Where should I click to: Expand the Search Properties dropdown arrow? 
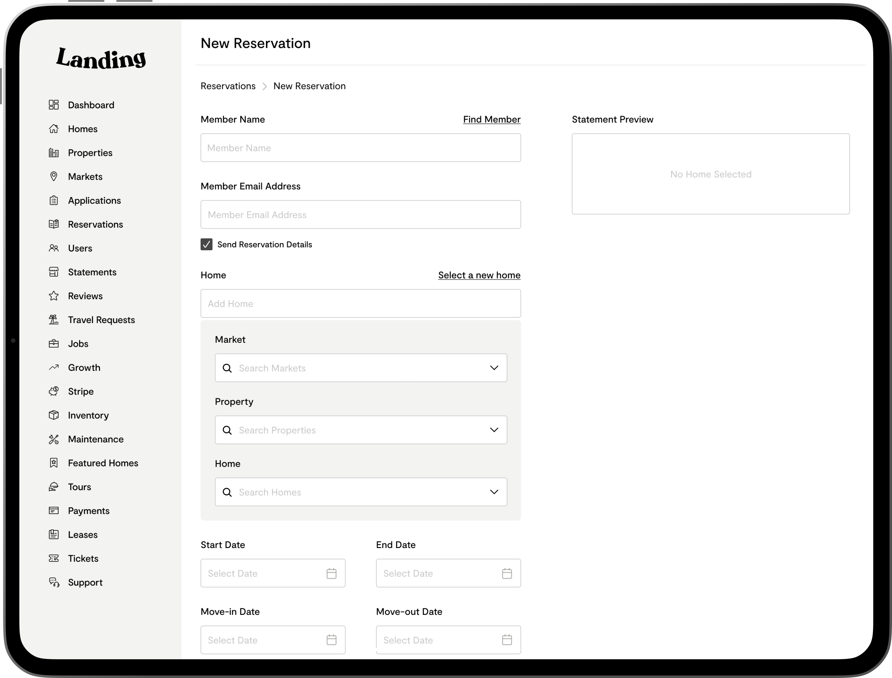[x=494, y=430]
